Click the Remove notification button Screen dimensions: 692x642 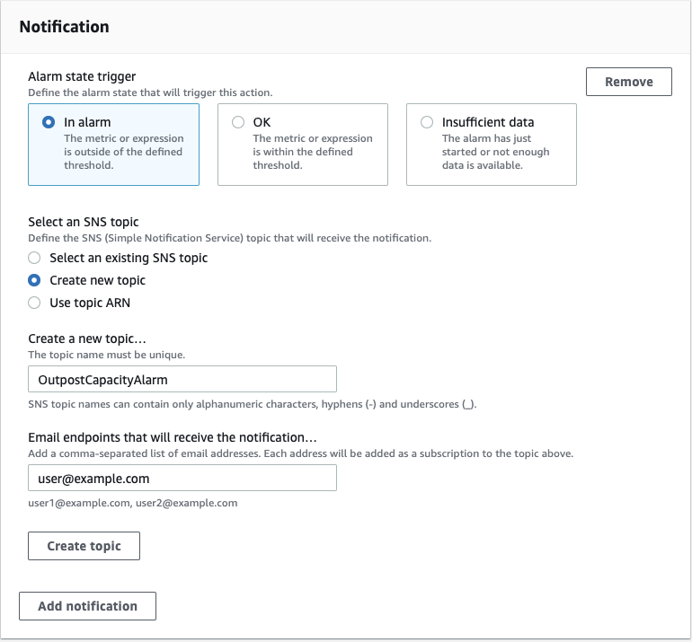(628, 82)
